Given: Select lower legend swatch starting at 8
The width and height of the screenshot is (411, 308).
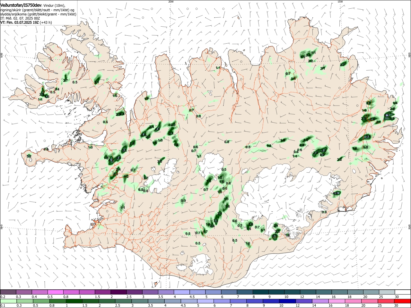Looking at the screenshot, I should 254,301.
